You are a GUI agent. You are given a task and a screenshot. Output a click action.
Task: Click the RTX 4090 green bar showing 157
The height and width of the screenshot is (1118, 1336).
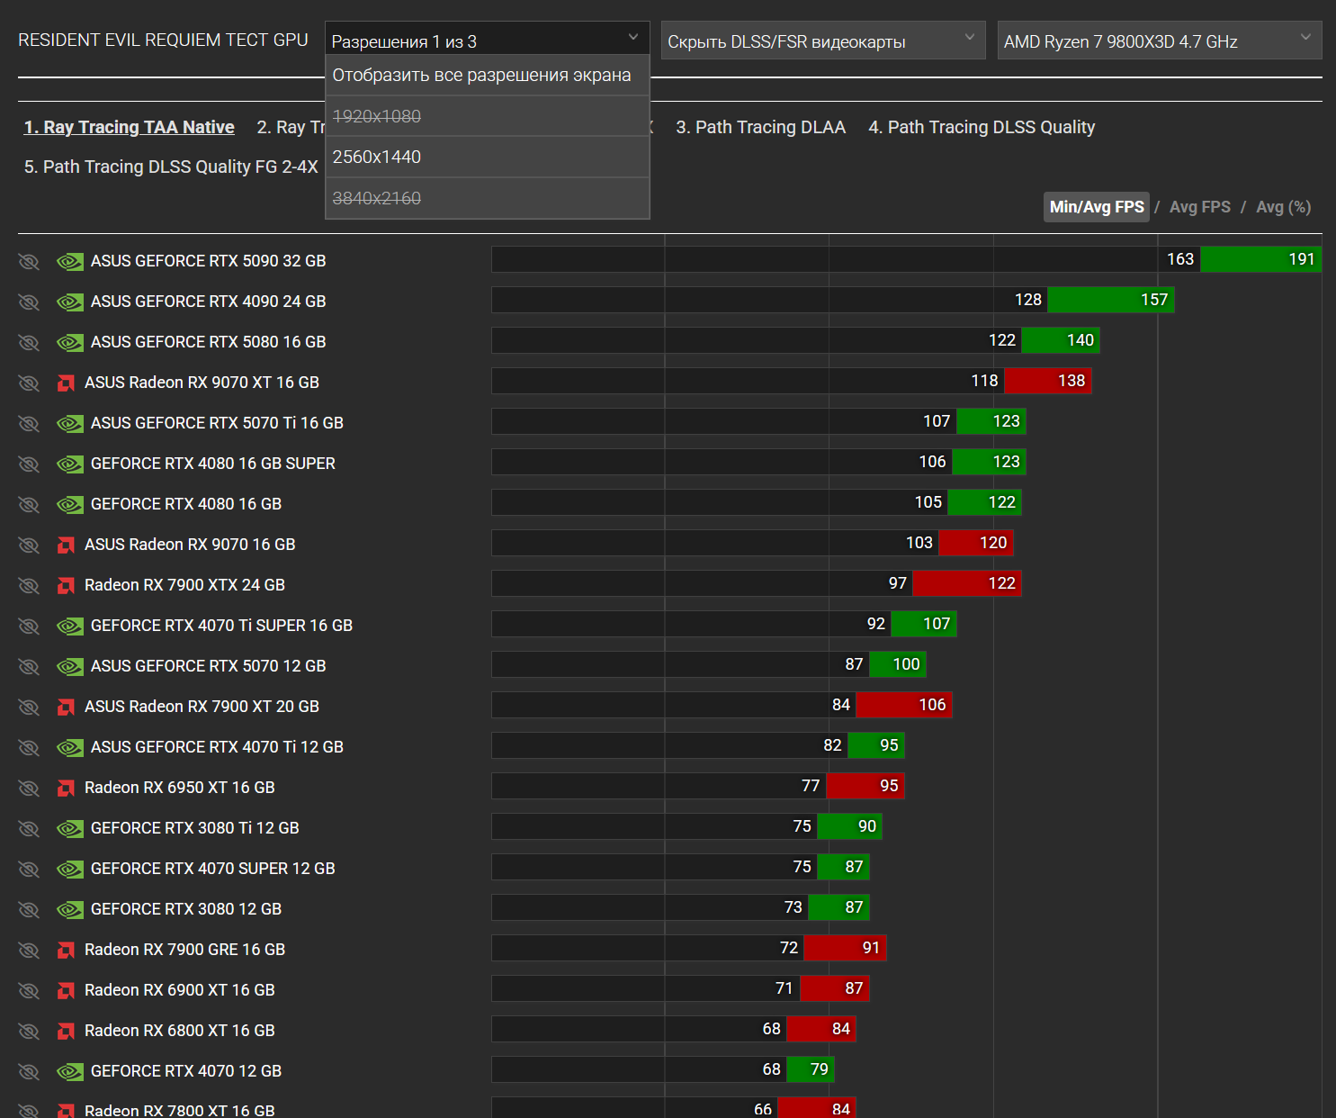1111,300
